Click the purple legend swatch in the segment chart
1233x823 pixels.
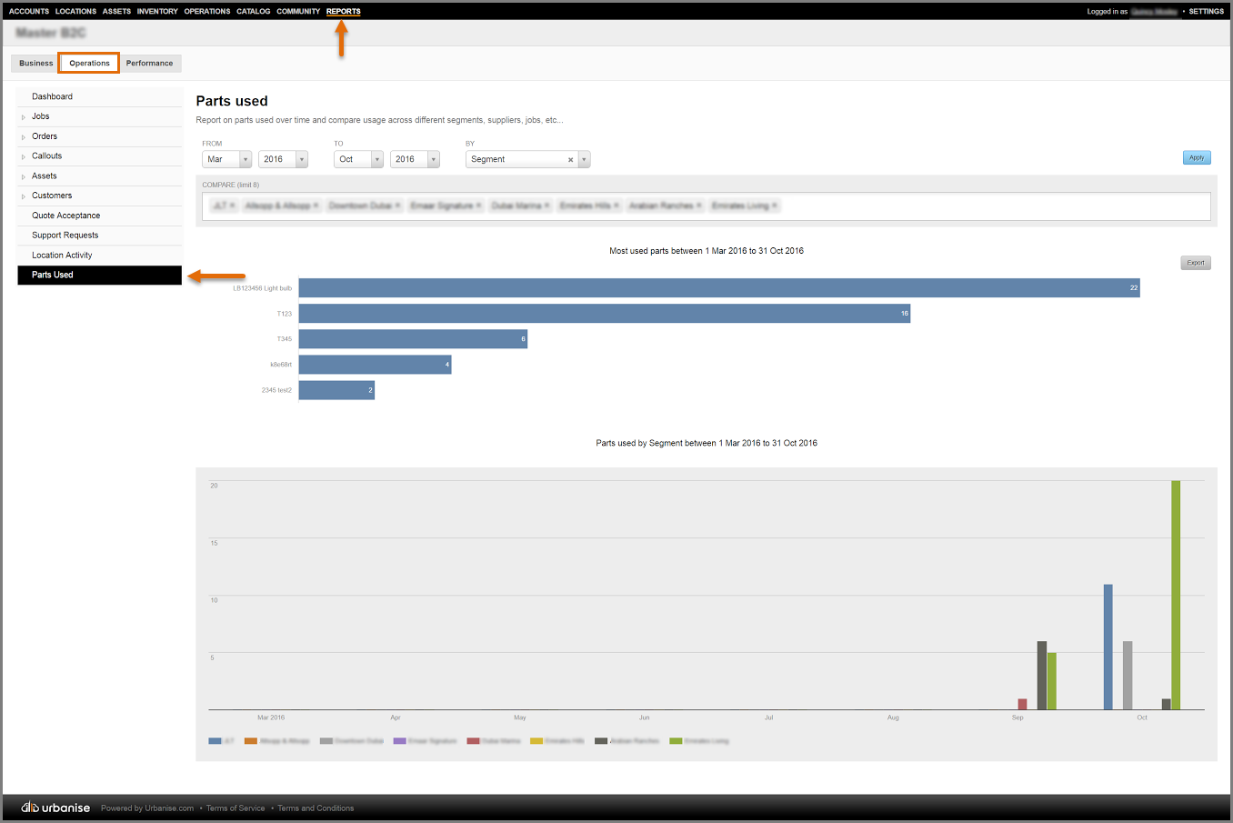399,741
